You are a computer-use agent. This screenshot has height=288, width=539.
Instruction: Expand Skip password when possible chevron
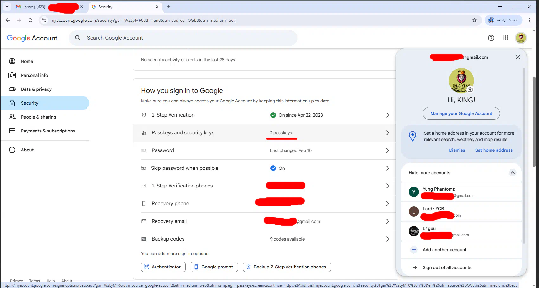(x=387, y=168)
